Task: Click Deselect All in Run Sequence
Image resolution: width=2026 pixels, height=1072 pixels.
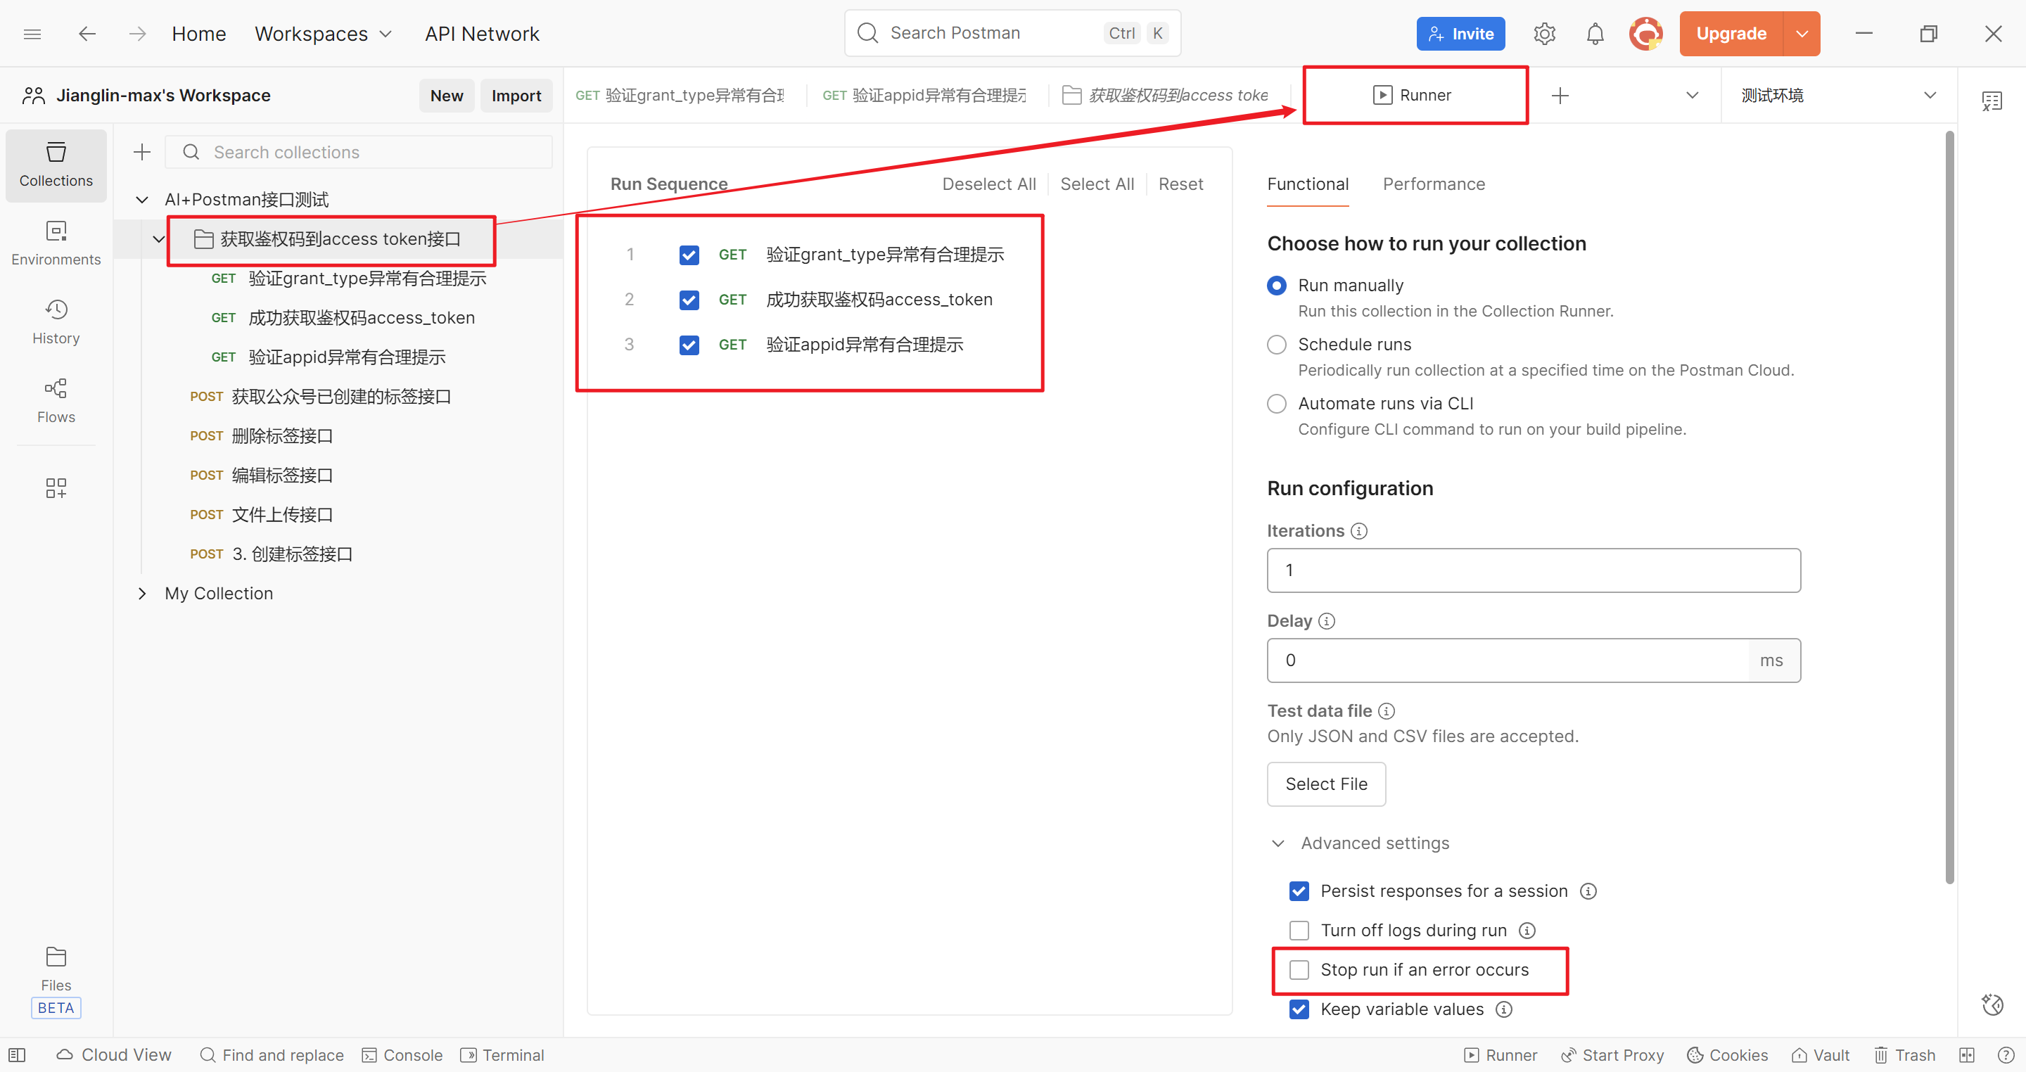Action: tap(988, 184)
